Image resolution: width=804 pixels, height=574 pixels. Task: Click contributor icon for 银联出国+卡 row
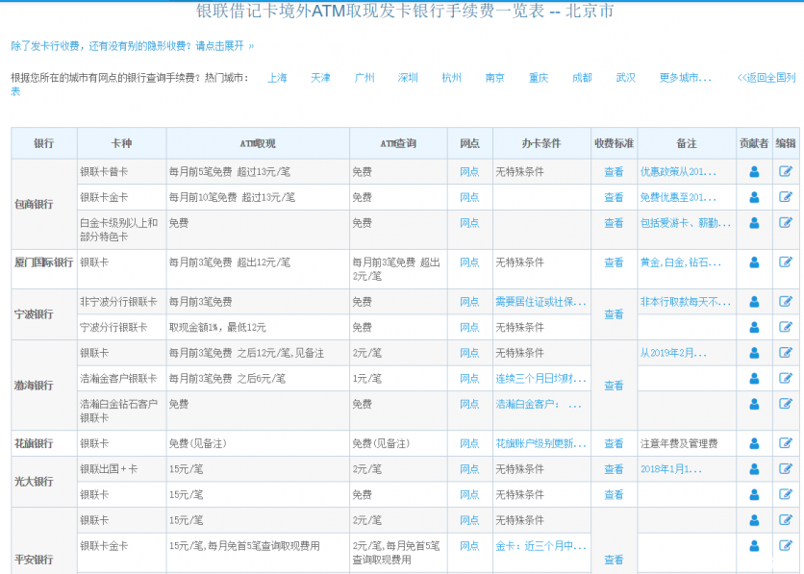[x=754, y=469]
